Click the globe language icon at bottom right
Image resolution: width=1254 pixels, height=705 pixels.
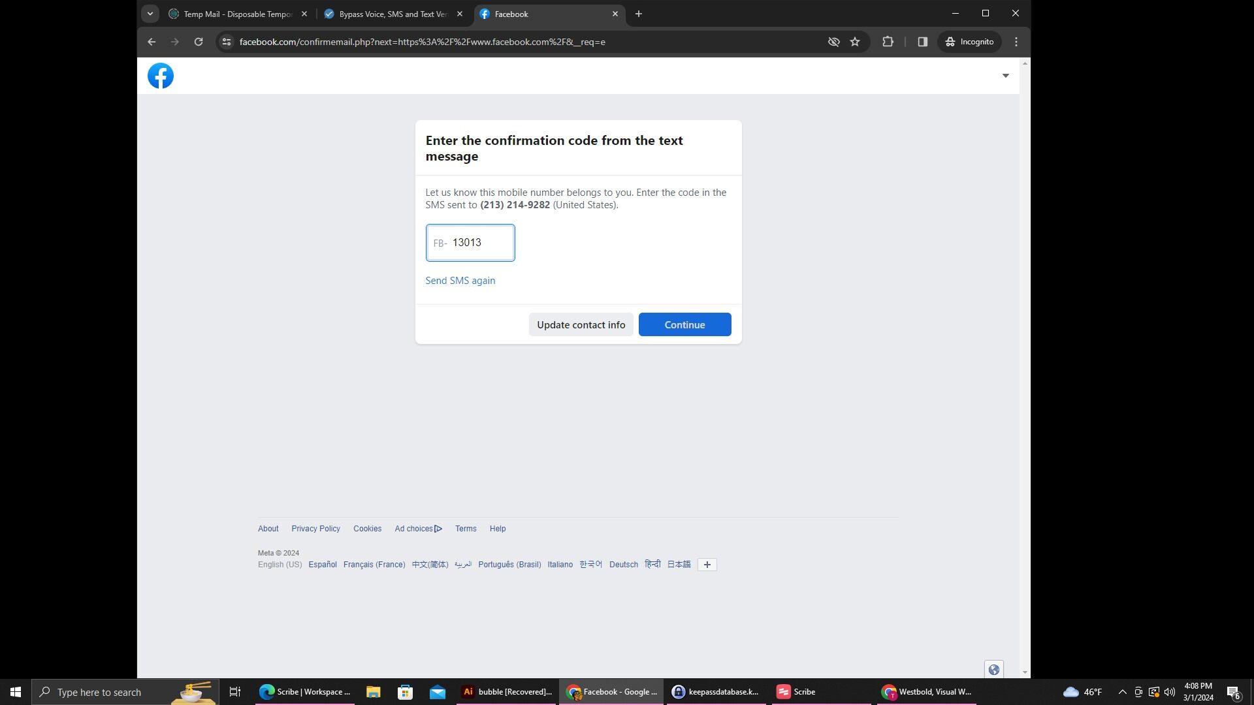coord(993,669)
